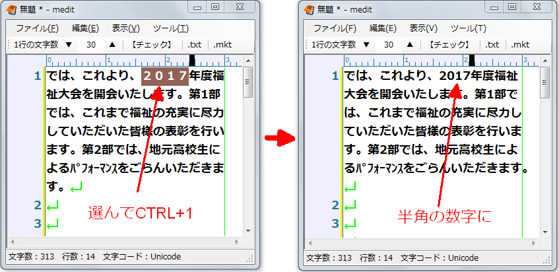Viewport: 559px width, 272px height.
Task: Minimize the left medit window
Action: pyautogui.click(x=197, y=7)
